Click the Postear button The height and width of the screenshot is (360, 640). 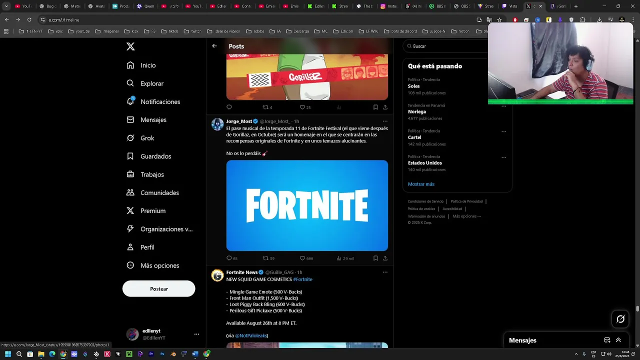click(159, 288)
